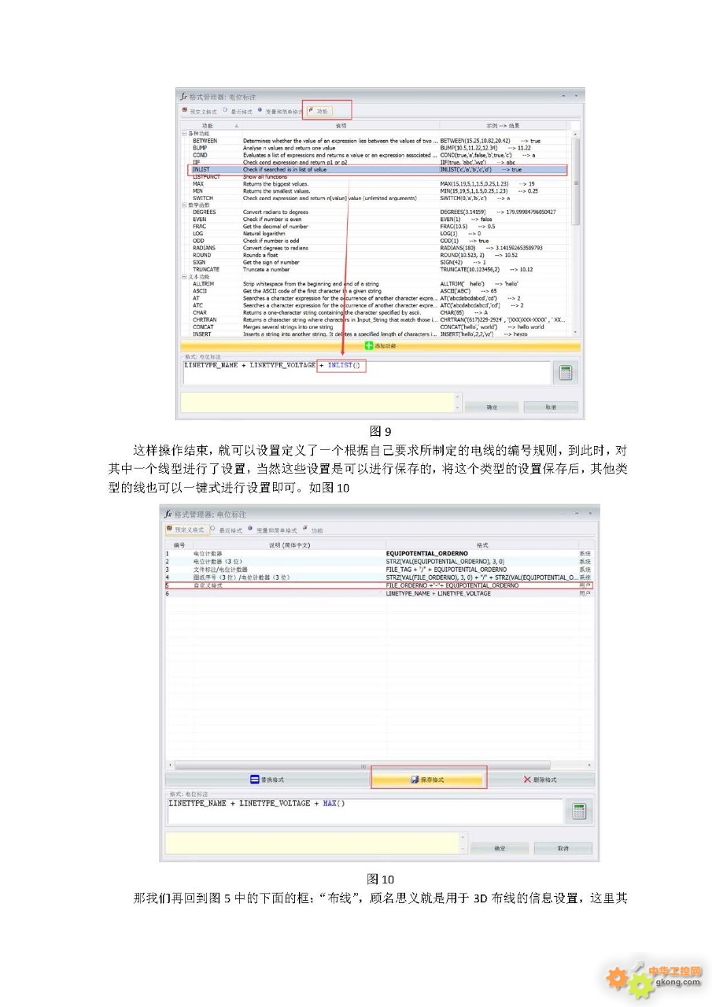
Task: Select format row 1 电位计数器
Action: click(x=378, y=554)
